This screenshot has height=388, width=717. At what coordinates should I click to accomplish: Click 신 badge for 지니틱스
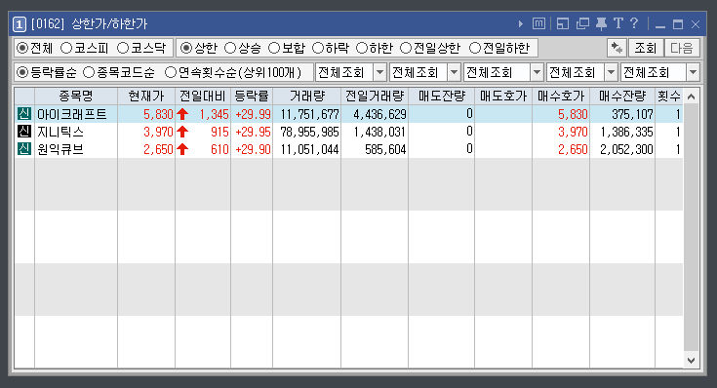coord(24,132)
